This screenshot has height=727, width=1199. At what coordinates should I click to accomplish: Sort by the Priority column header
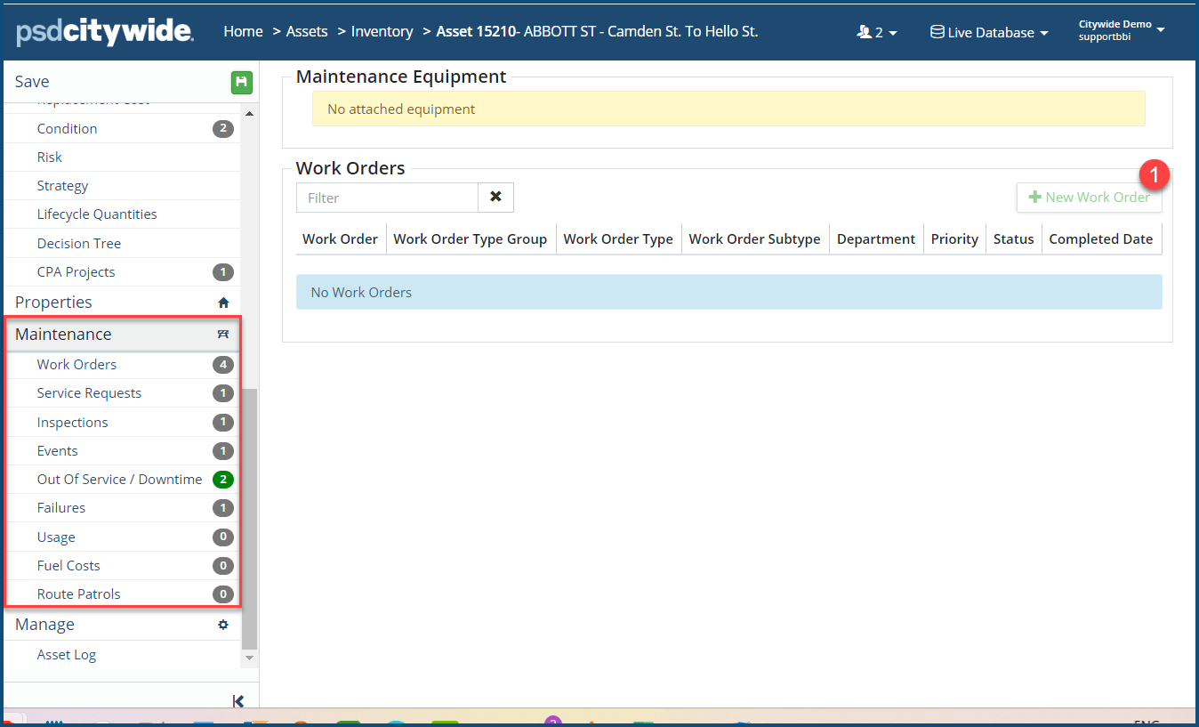[954, 238]
